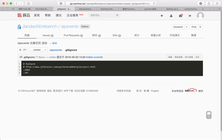Open the messages envelope icon
Screen dimensions: 222x140
tap(181, 16)
